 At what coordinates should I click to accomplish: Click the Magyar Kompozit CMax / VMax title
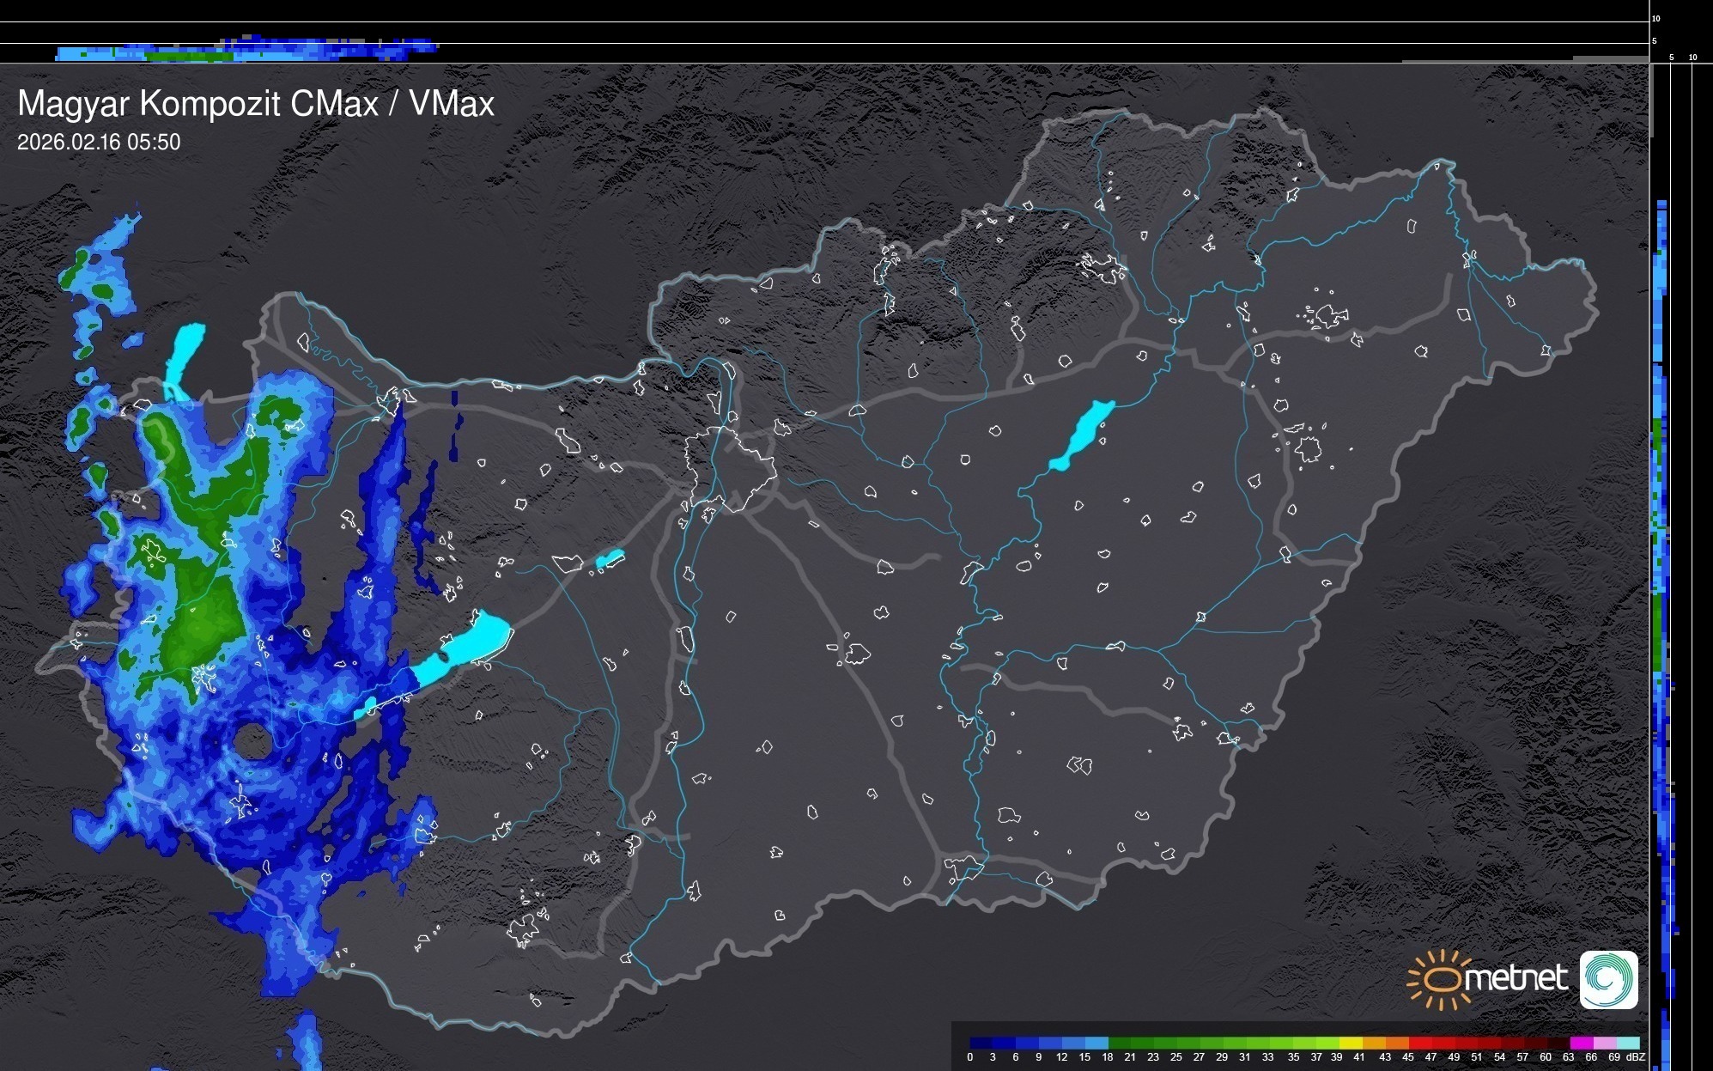256,104
